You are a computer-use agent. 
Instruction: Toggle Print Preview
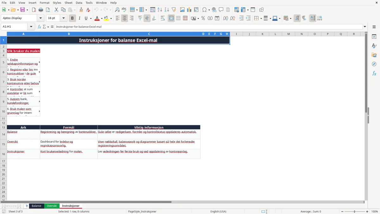click(48, 10)
